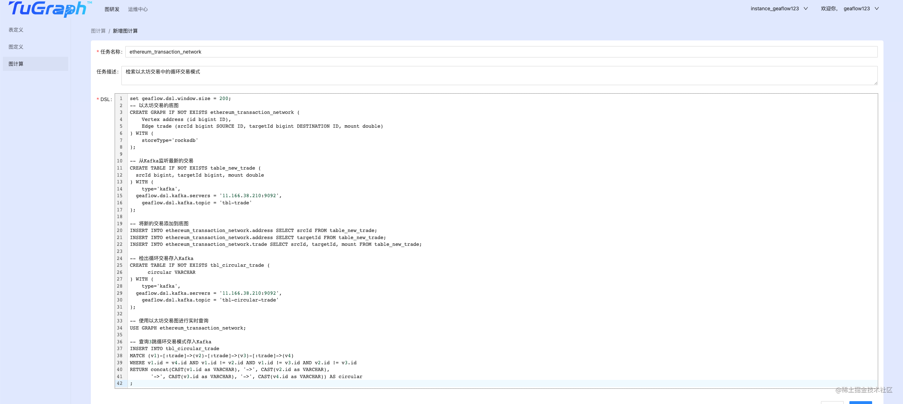Go back via the 图计算 breadcrumb link

click(98, 31)
